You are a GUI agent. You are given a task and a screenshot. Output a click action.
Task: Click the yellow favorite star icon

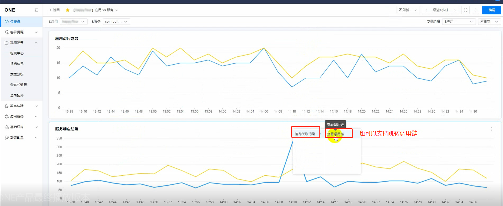click(x=68, y=10)
